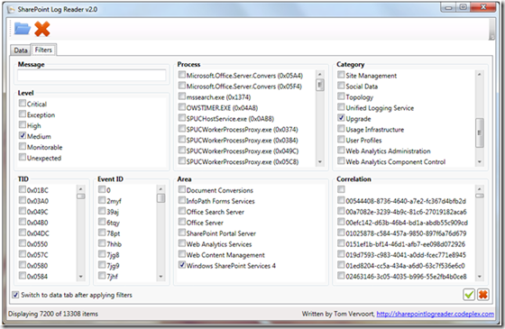Check the mssearch.exe (0x1374) process

click(x=182, y=96)
